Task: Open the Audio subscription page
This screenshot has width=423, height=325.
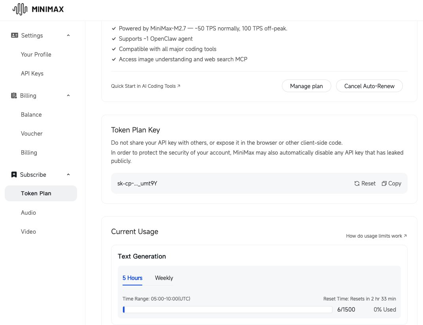Action: (28, 213)
